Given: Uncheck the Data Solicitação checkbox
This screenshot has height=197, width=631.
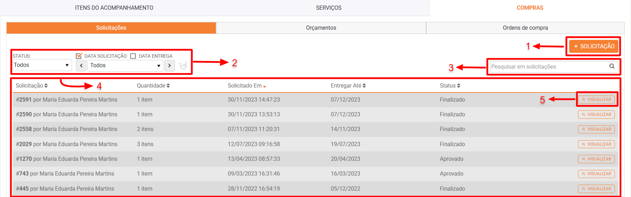Looking at the screenshot, I should coord(79,56).
